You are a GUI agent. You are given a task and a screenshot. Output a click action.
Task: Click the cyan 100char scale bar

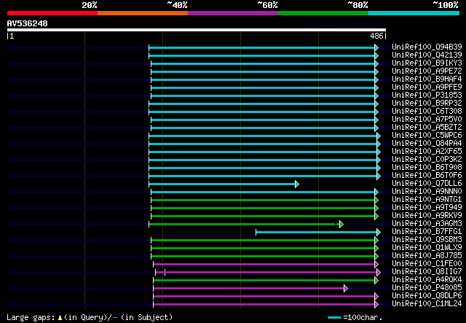(x=334, y=318)
